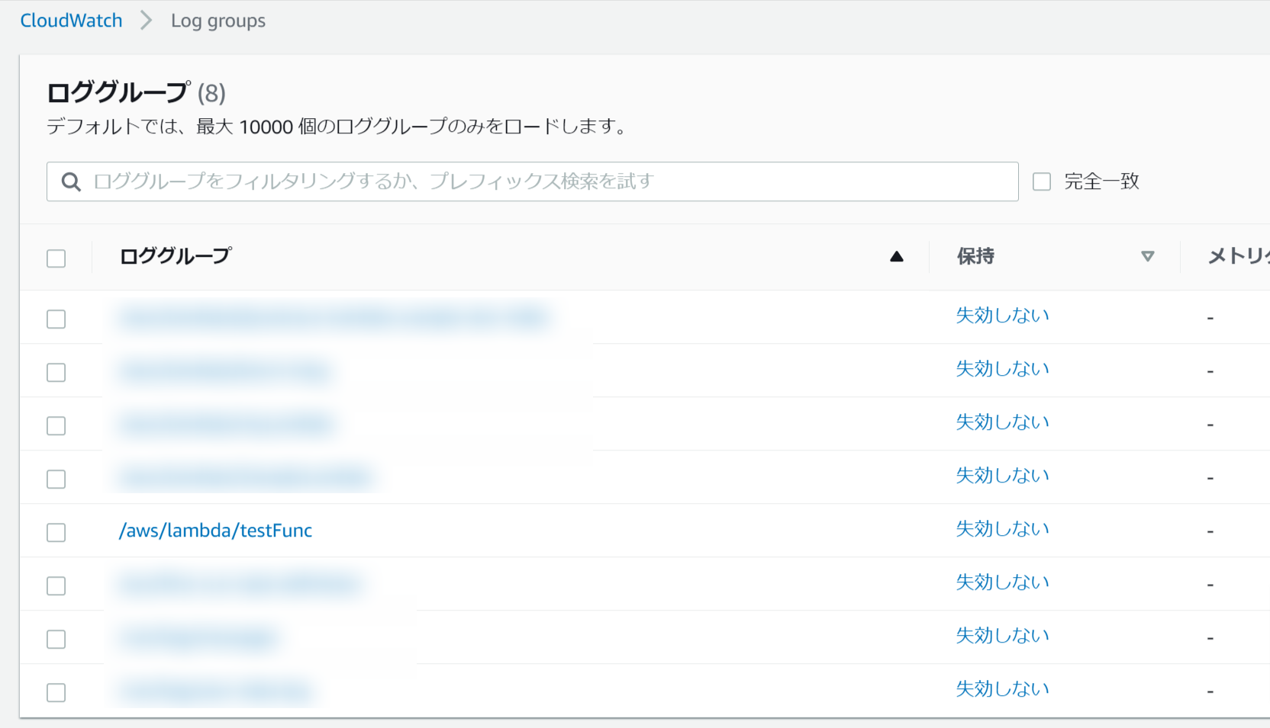Click the Log groups breadcrumb

[218, 21]
